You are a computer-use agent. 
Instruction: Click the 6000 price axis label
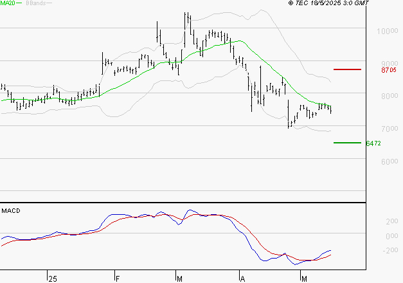390,161
